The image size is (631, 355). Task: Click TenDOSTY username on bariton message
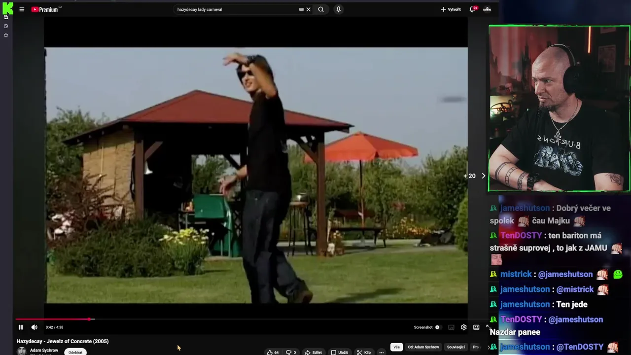point(521,236)
